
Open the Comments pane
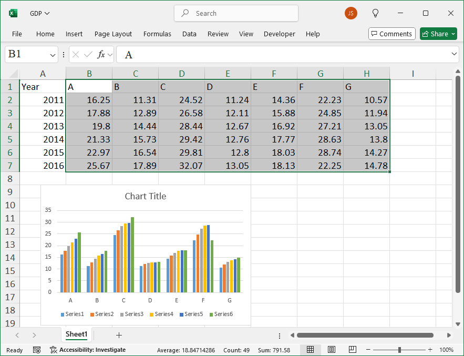tap(391, 34)
